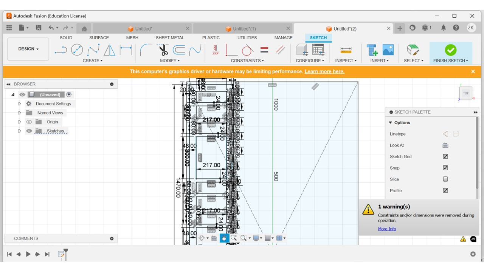Image resolution: width=484 pixels, height=272 pixels.
Task: Apply the Fix/Coincident constraint icon
Action: coord(215,50)
